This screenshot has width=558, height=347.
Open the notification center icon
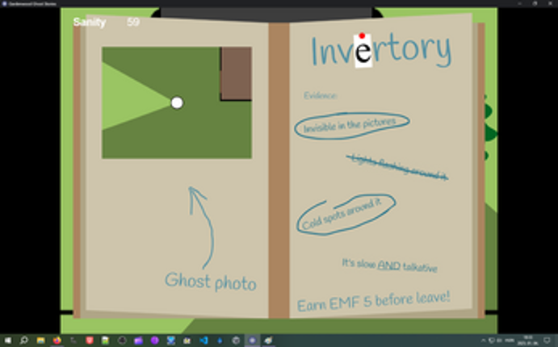(548, 341)
